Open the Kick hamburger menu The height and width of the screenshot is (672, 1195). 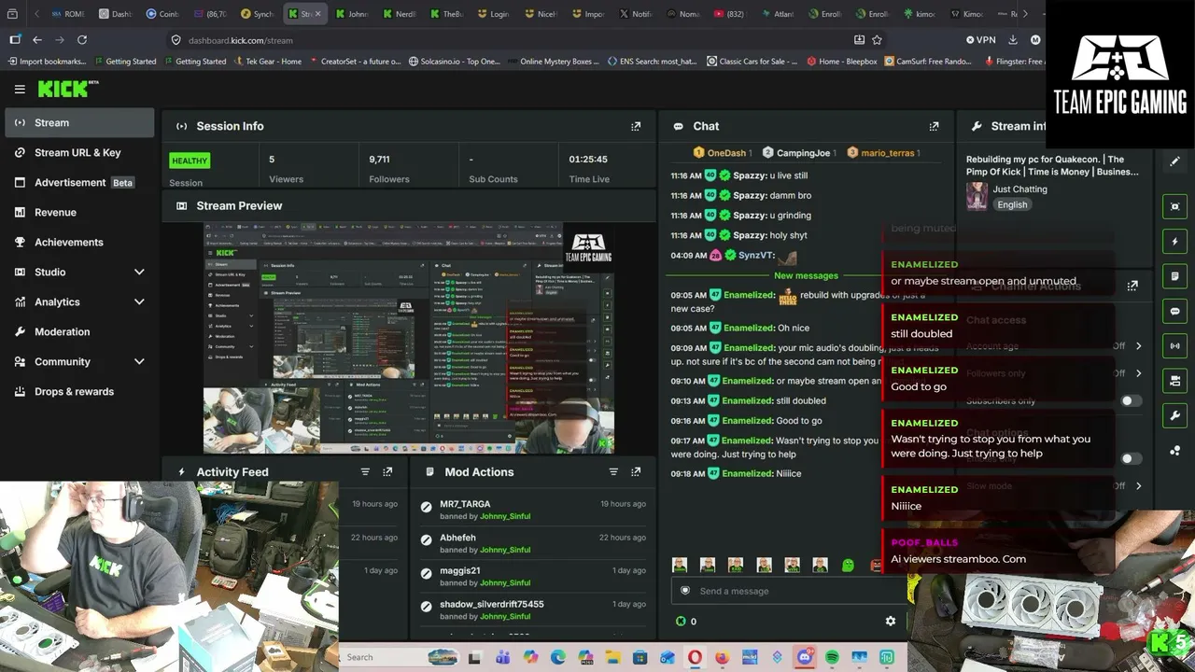(x=20, y=89)
